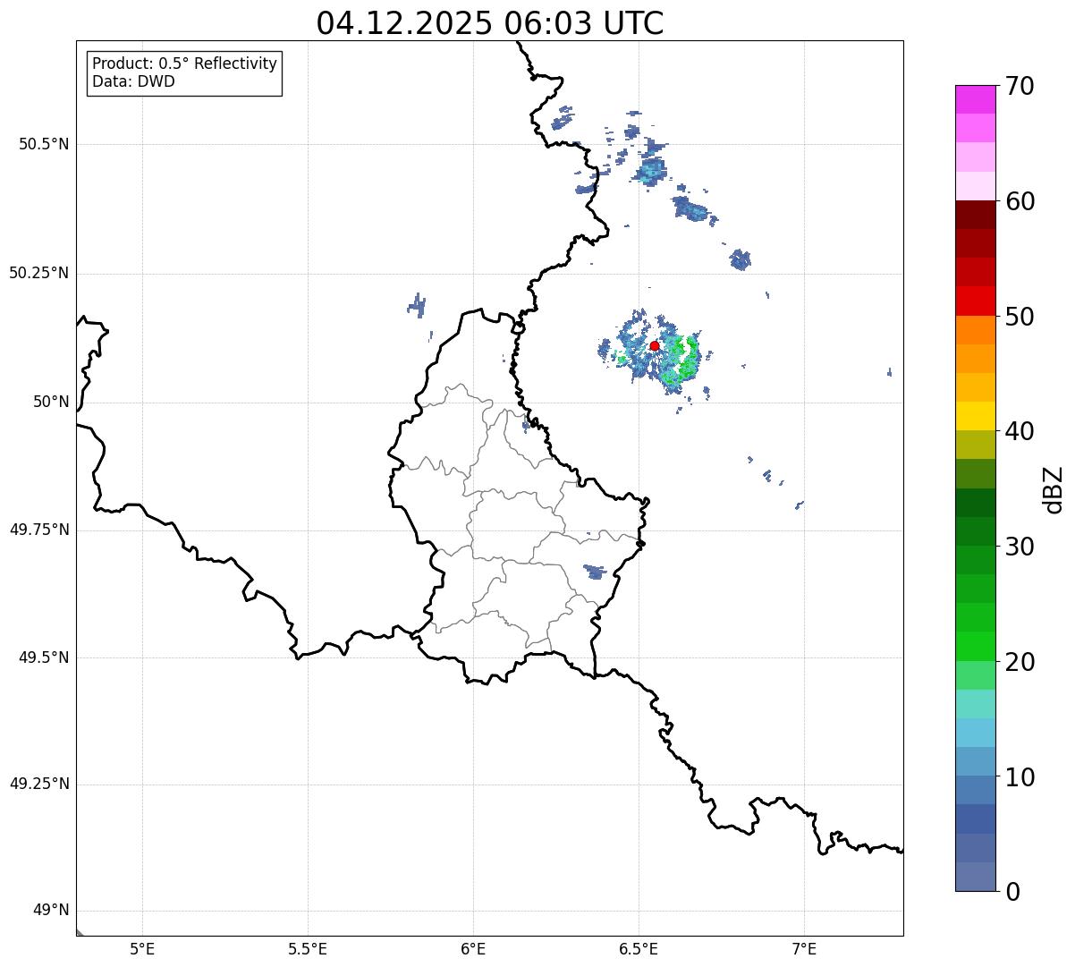The width and height of the screenshot is (1075, 967).
Task: Click the 0 dBZ colorbar tick label
Action: click(x=1013, y=892)
